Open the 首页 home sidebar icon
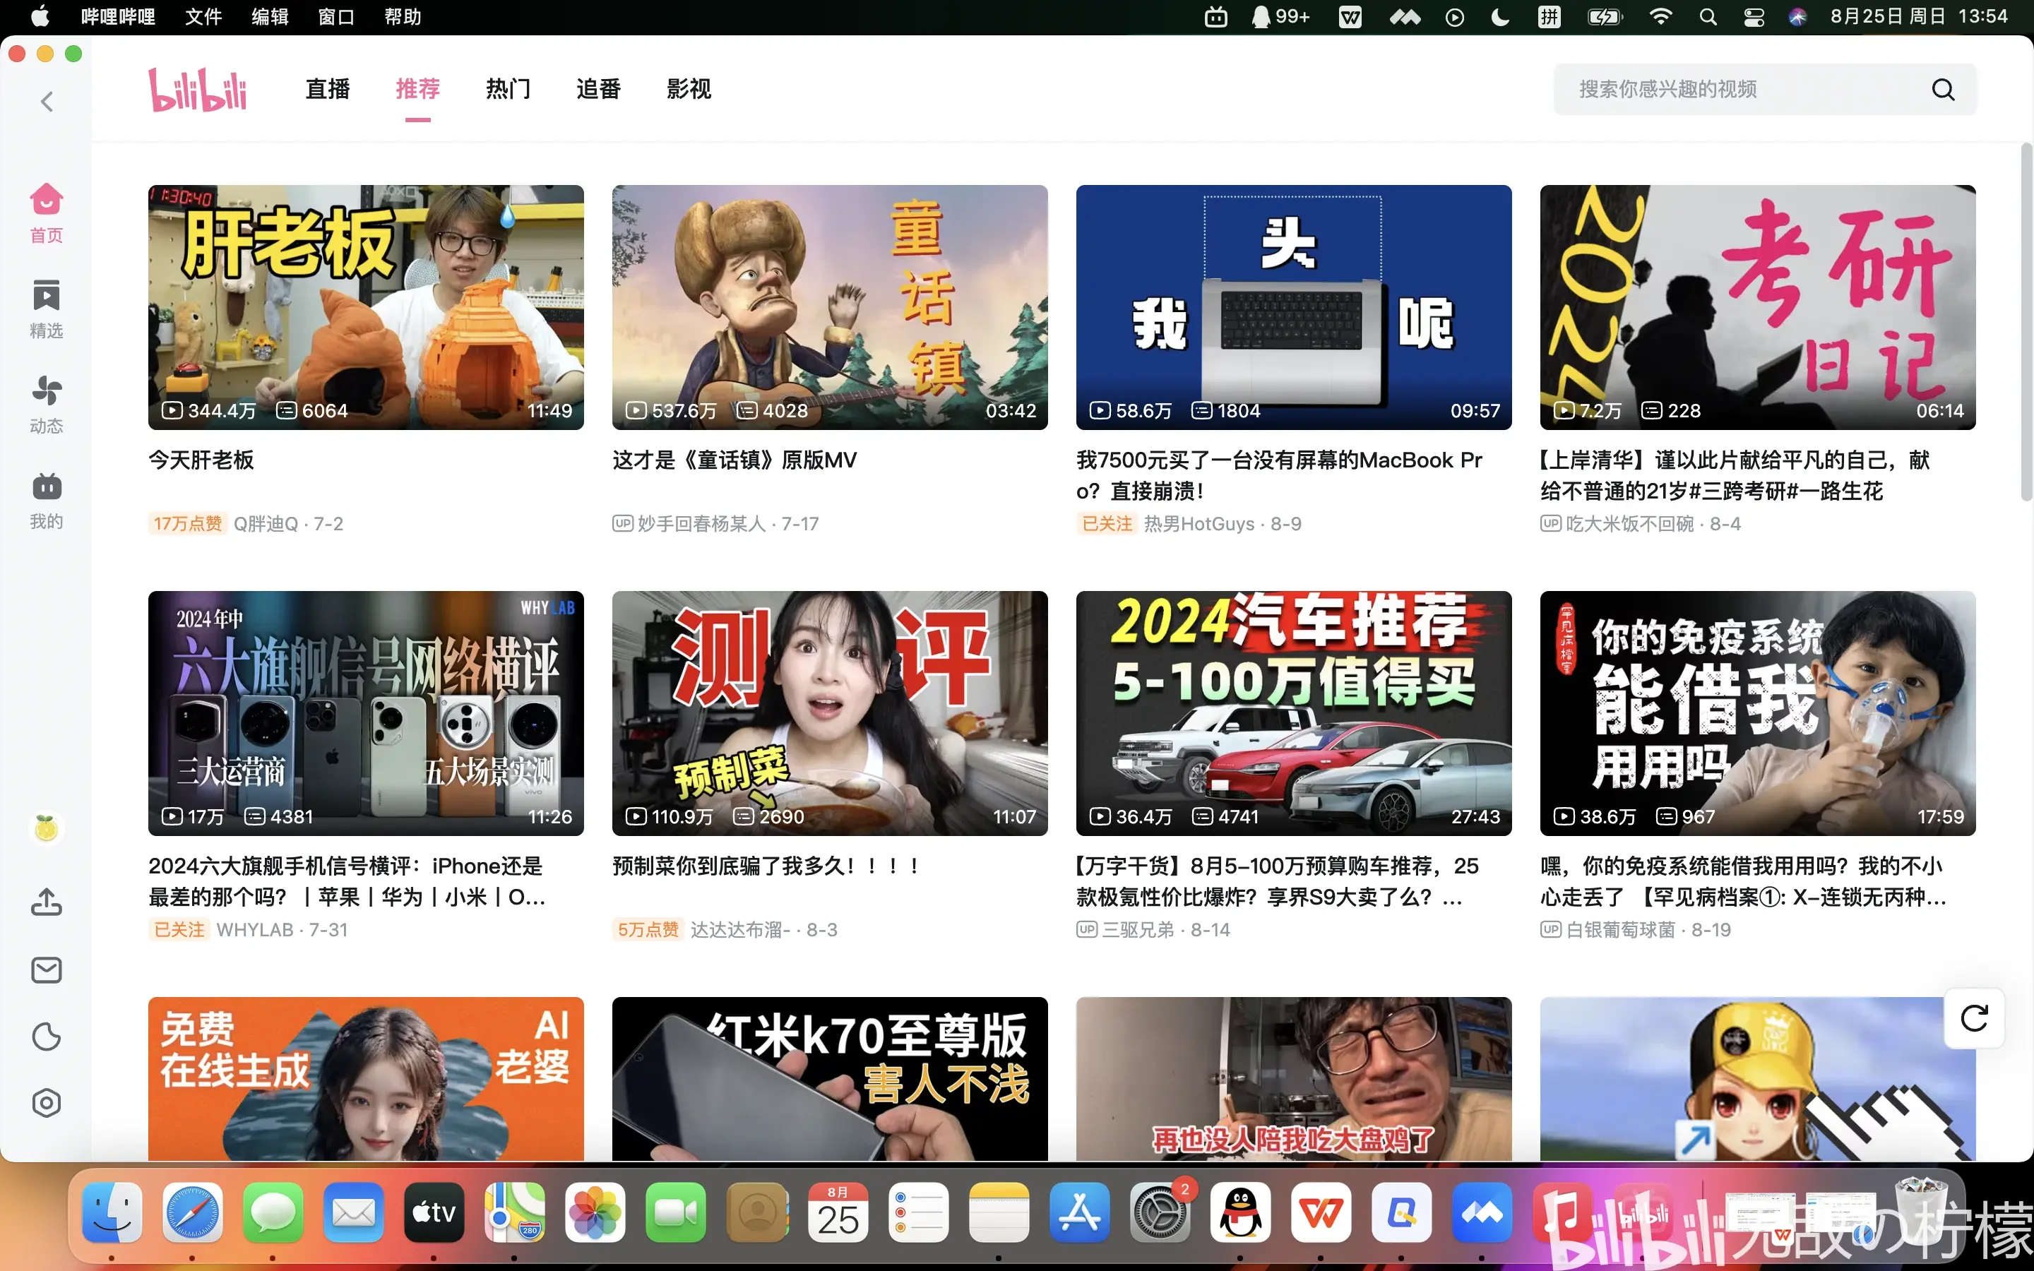This screenshot has height=1271, width=2034. pos(46,213)
